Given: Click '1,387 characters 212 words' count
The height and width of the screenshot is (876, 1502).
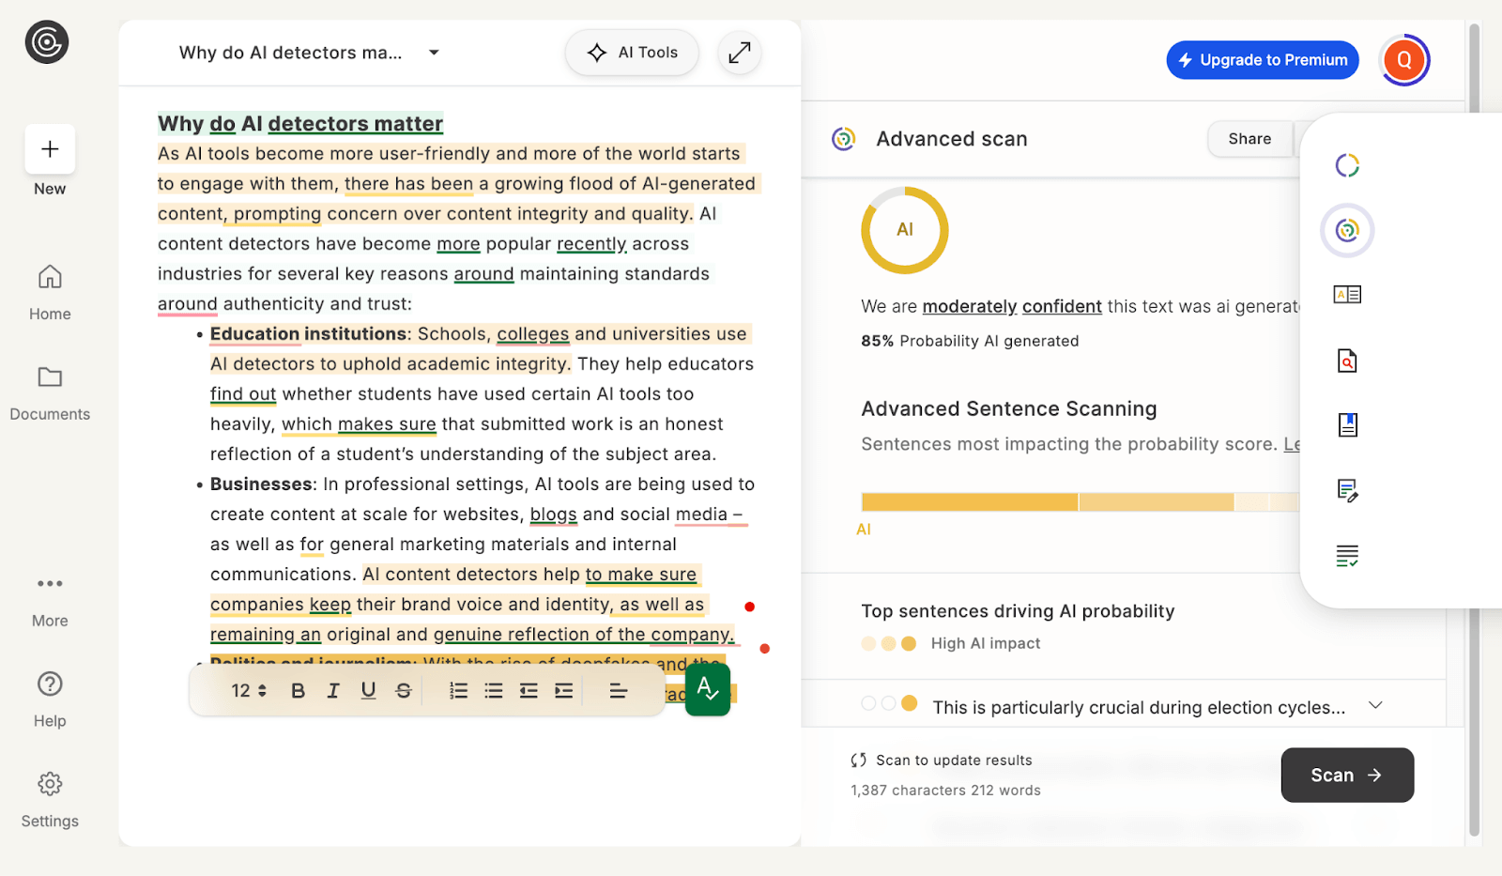Looking at the screenshot, I should [x=945, y=791].
